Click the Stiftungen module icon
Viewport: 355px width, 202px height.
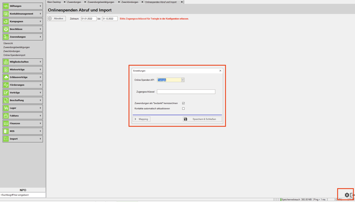point(6,6)
